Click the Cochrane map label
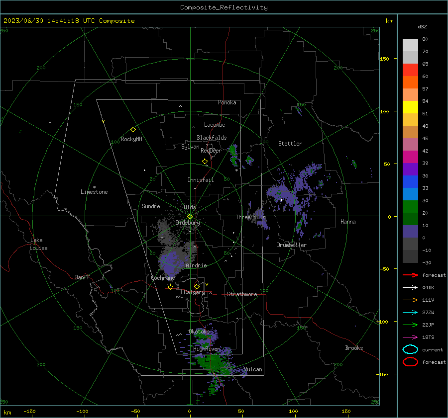Screen dimensions: 448x418 coord(163,278)
